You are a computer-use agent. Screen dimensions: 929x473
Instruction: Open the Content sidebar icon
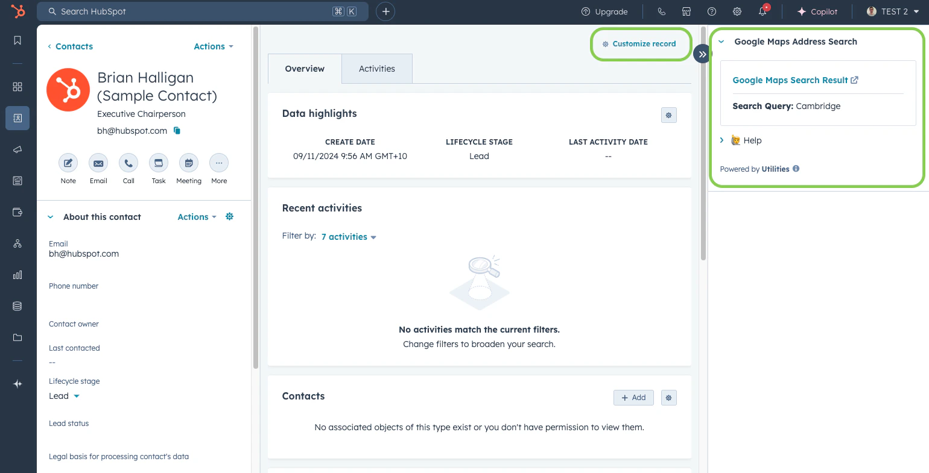(17, 181)
